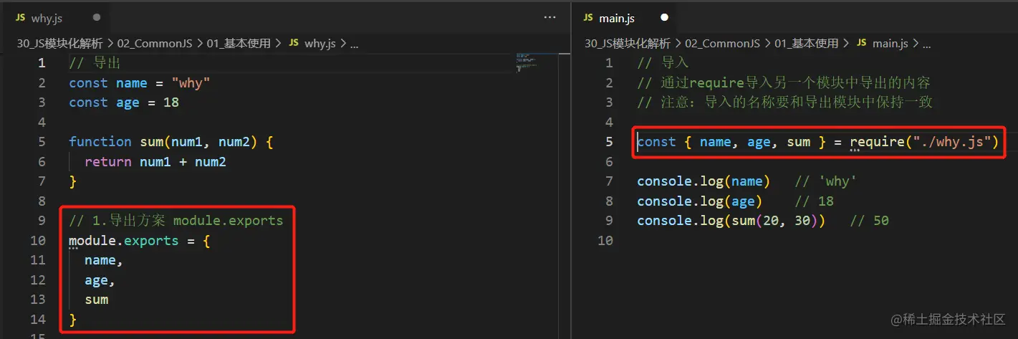The image size is (1018, 339).
Task: Click require("./why.js") call in main.js
Action: [x=924, y=142]
